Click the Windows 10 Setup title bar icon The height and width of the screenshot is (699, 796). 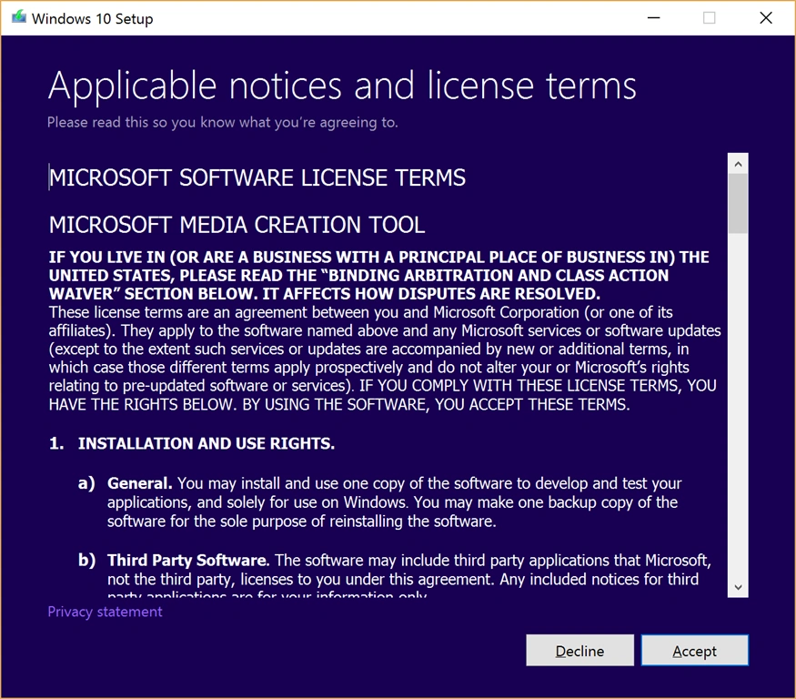click(x=19, y=17)
